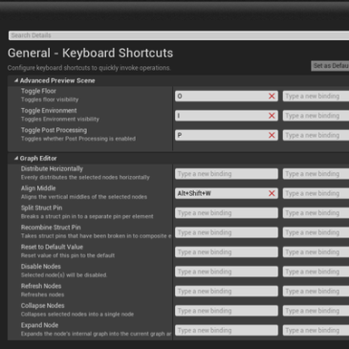
Task: Focus Refresh Nodes primary binding field
Action: pyautogui.click(x=227, y=292)
